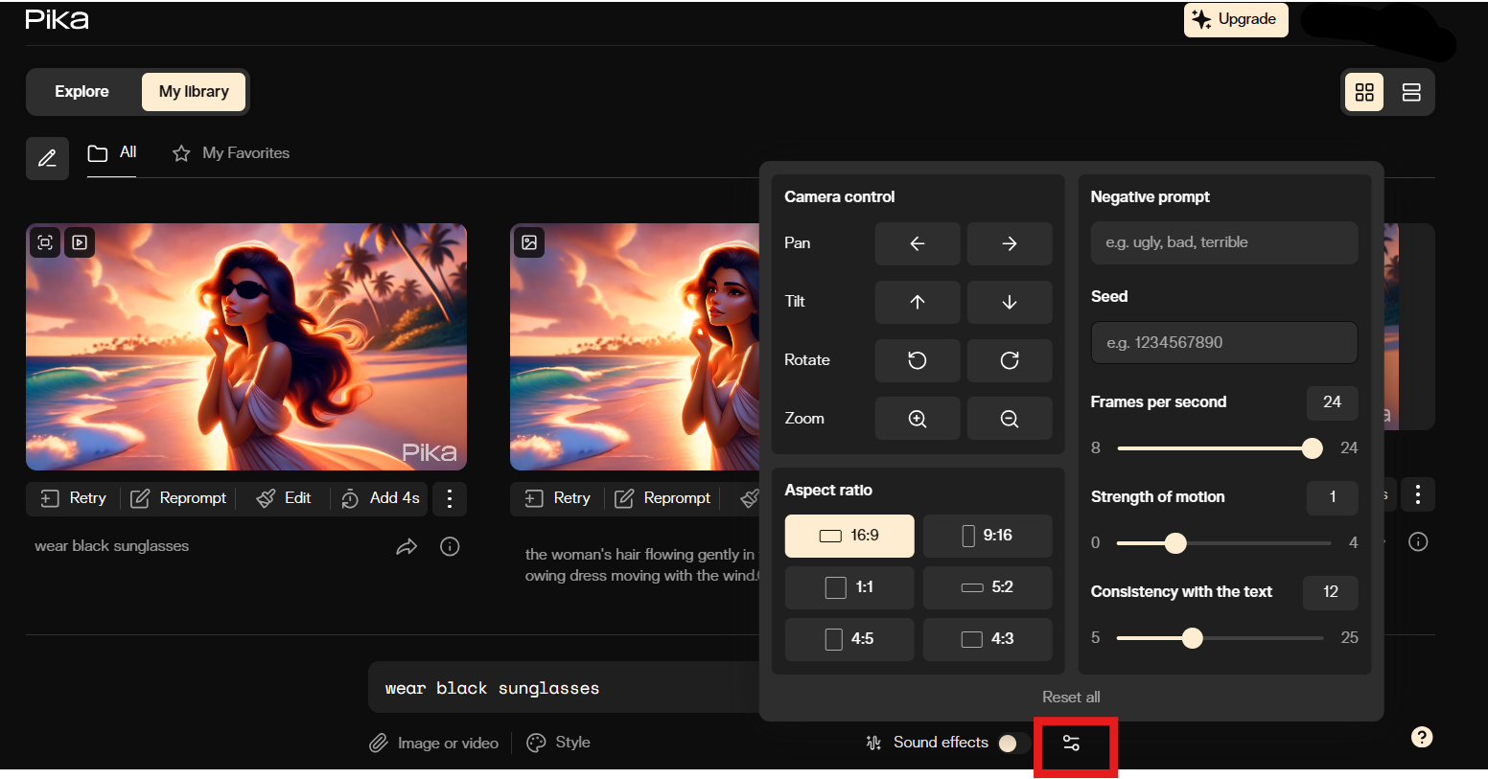Click the tilt up arrow button
Viewport: 1488px width, 779px height.
coord(917,302)
